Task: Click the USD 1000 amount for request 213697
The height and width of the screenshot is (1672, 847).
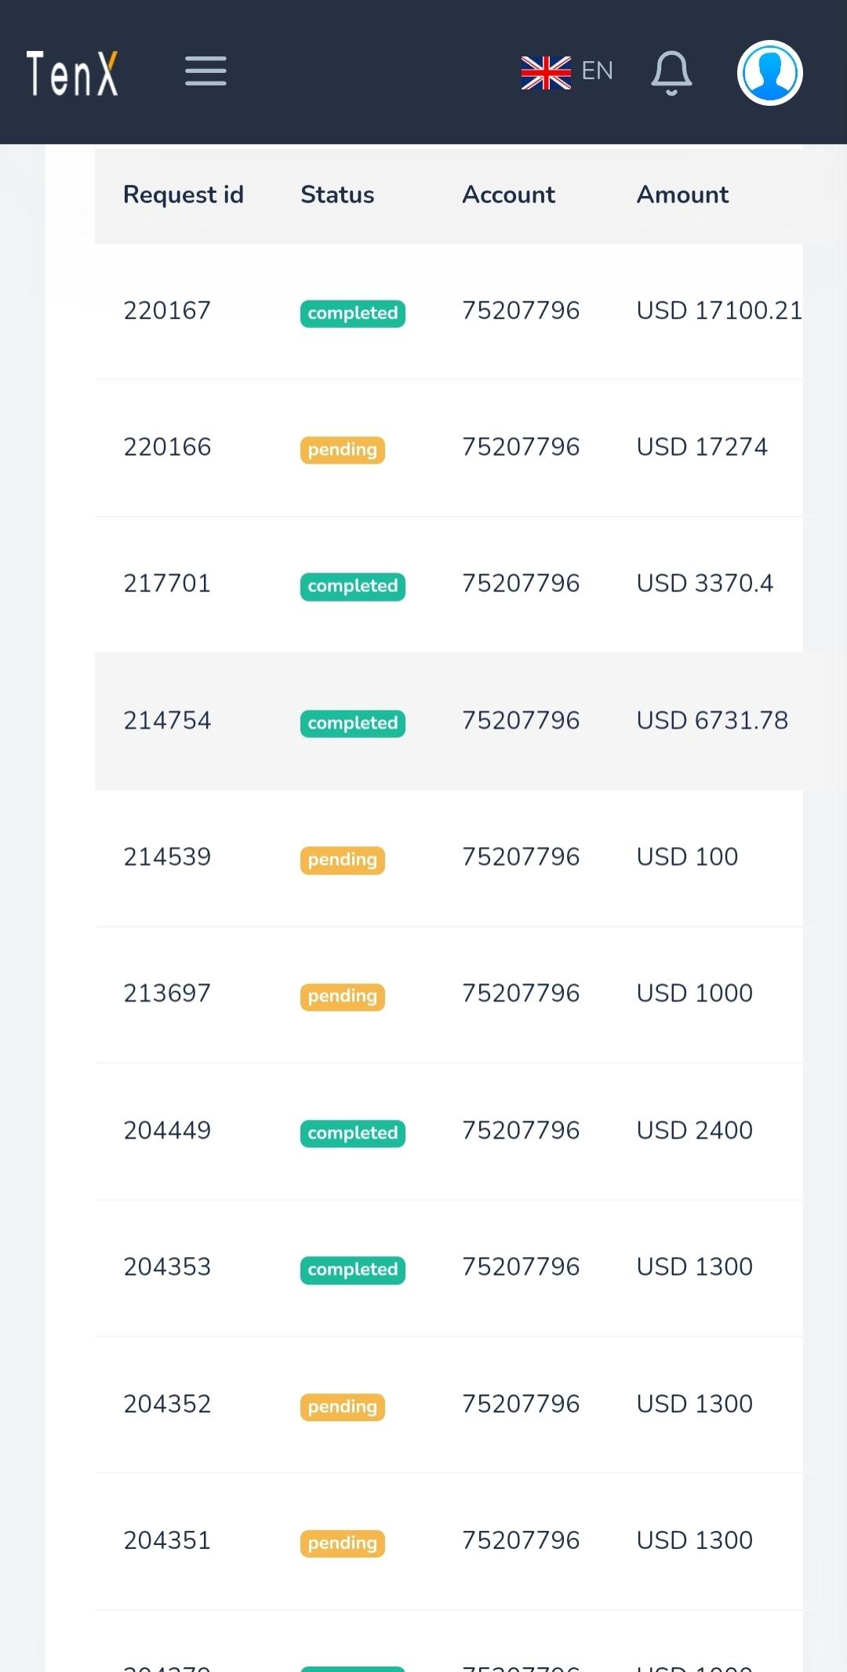Action: click(694, 994)
